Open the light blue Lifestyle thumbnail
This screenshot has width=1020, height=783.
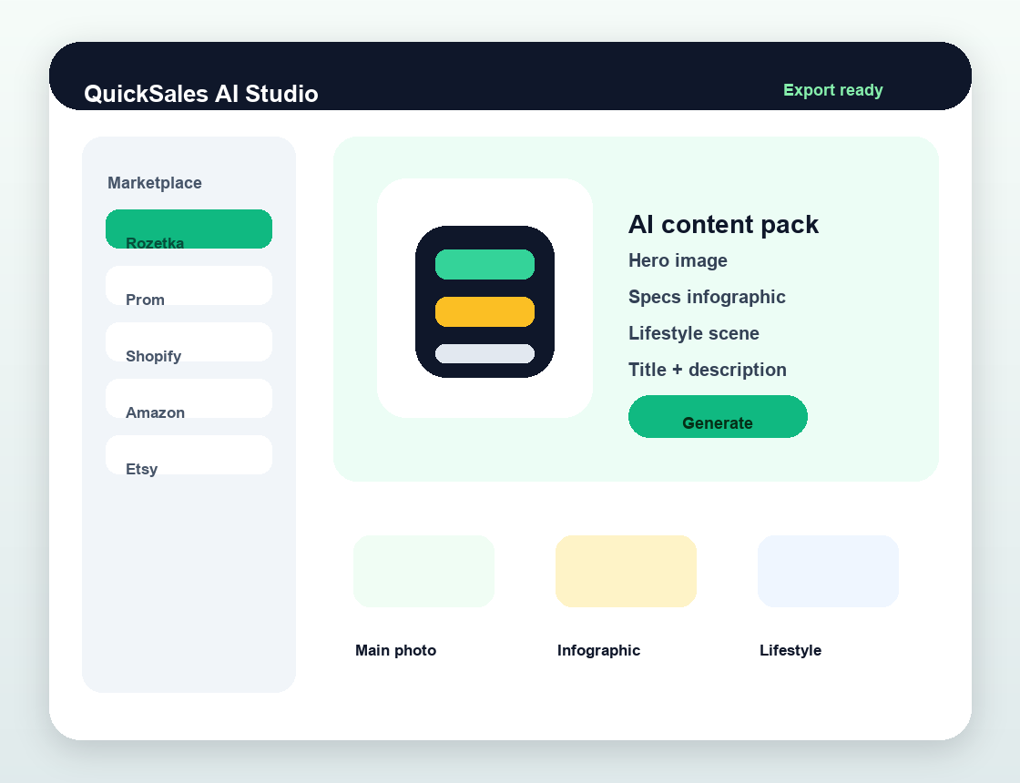pos(828,571)
